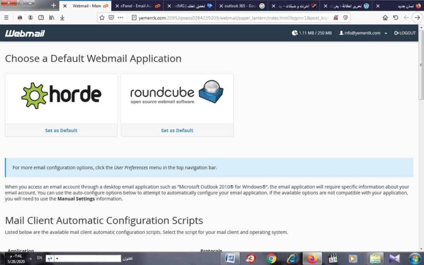Image resolution: width=424 pixels, height=265 pixels.
Task: Open the page actions three-dot menu
Action: click(121, 17)
